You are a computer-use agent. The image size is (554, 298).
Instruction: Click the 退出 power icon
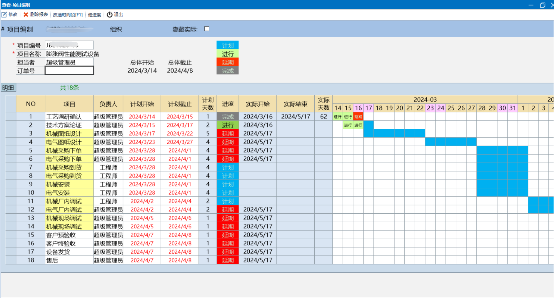pos(109,15)
